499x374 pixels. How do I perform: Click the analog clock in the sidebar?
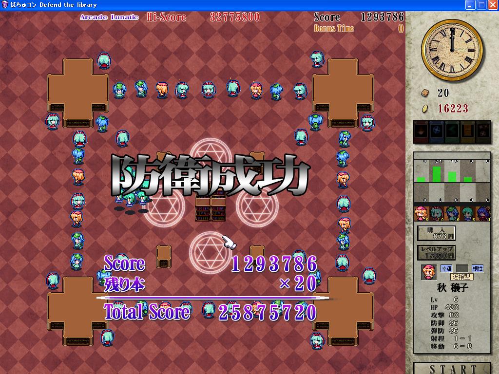[452, 50]
